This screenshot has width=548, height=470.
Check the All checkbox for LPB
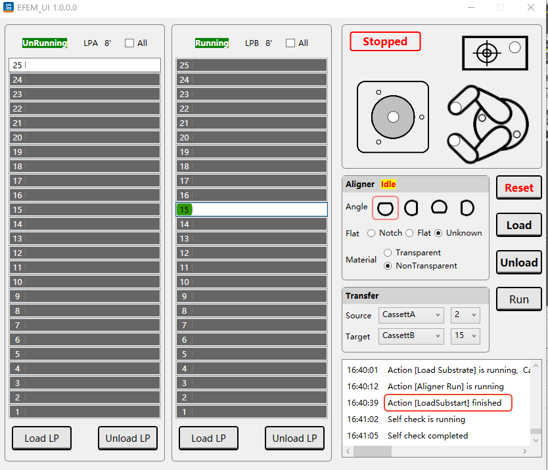pyautogui.click(x=290, y=43)
